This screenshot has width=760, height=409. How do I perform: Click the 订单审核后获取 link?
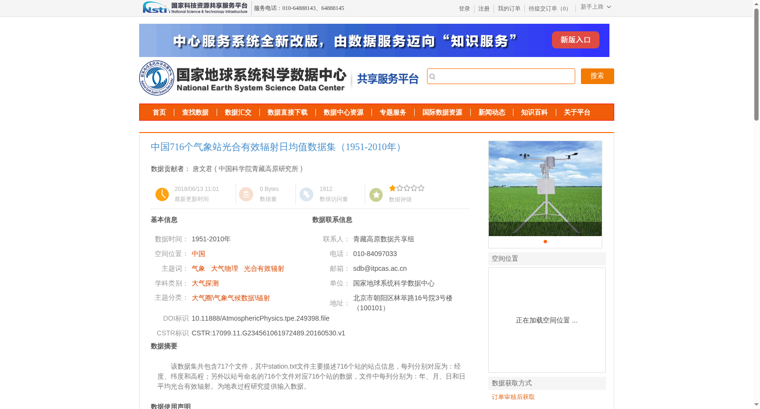tap(513, 397)
